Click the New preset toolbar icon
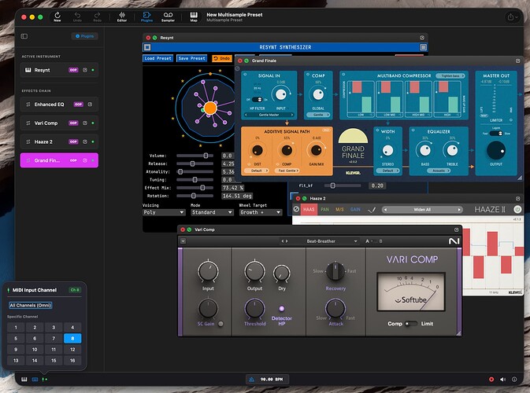Image resolution: width=530 pixels, height=393 pixels. 57,17
